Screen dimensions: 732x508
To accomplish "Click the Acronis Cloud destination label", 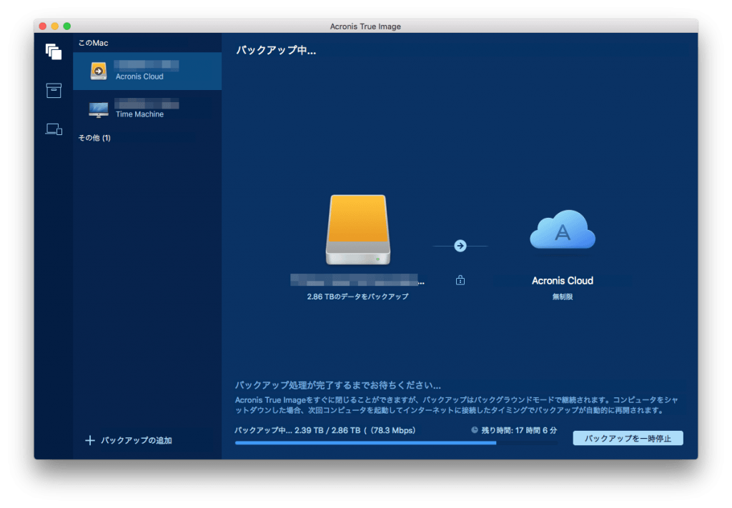I will click(x=563, y=281).
